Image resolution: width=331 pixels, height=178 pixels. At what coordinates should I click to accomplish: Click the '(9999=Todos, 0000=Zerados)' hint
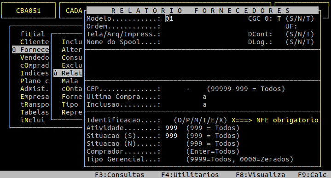click(x=240, y=159)
